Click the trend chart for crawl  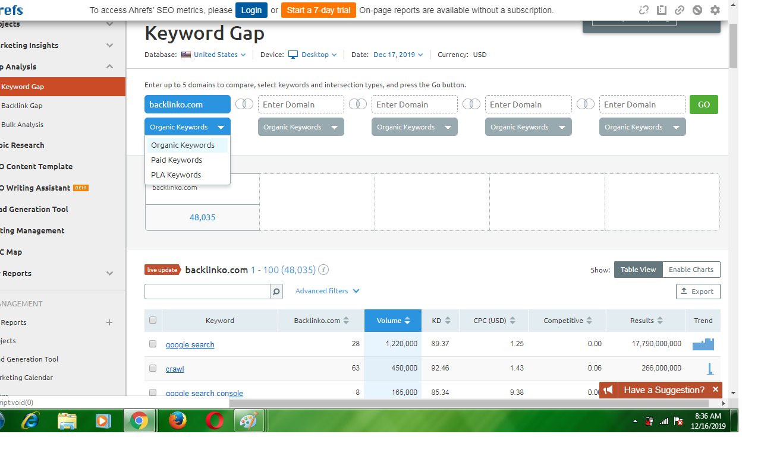pos(710,368)
